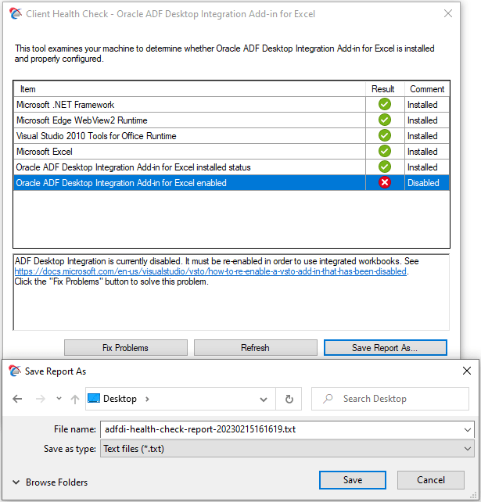
Task: Click the Fix Problems button
Action: 126,348
